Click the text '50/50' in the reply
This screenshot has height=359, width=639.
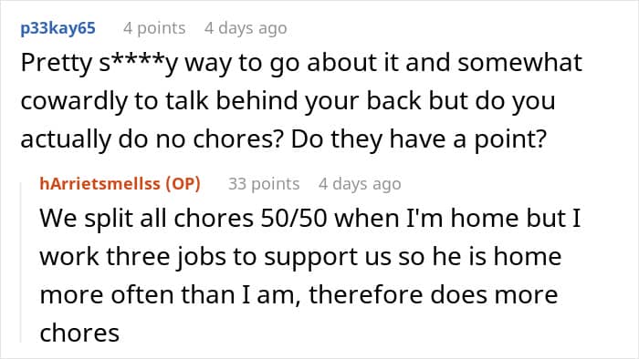(x=294, y=218)
